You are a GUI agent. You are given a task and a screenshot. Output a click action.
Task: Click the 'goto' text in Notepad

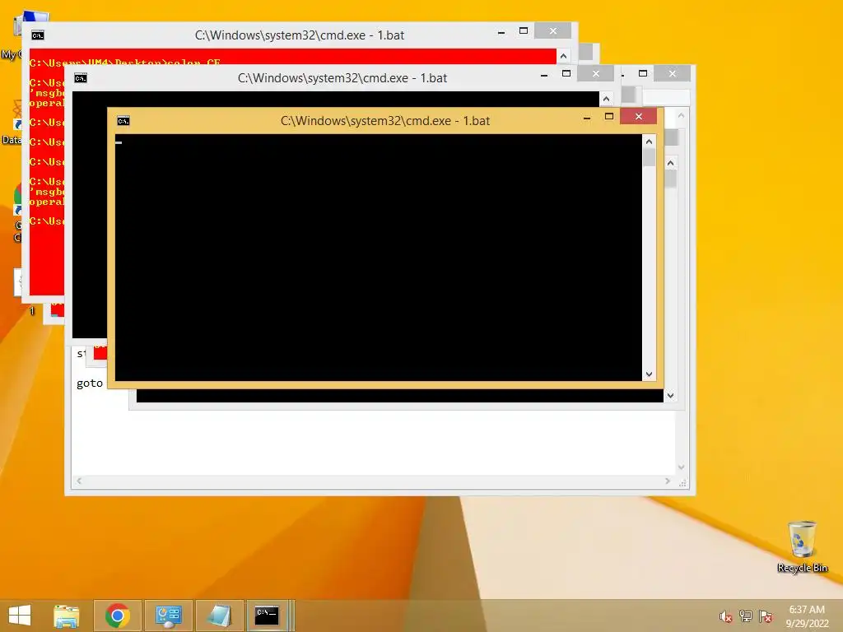pyautogui.click(x=89, y=383)
